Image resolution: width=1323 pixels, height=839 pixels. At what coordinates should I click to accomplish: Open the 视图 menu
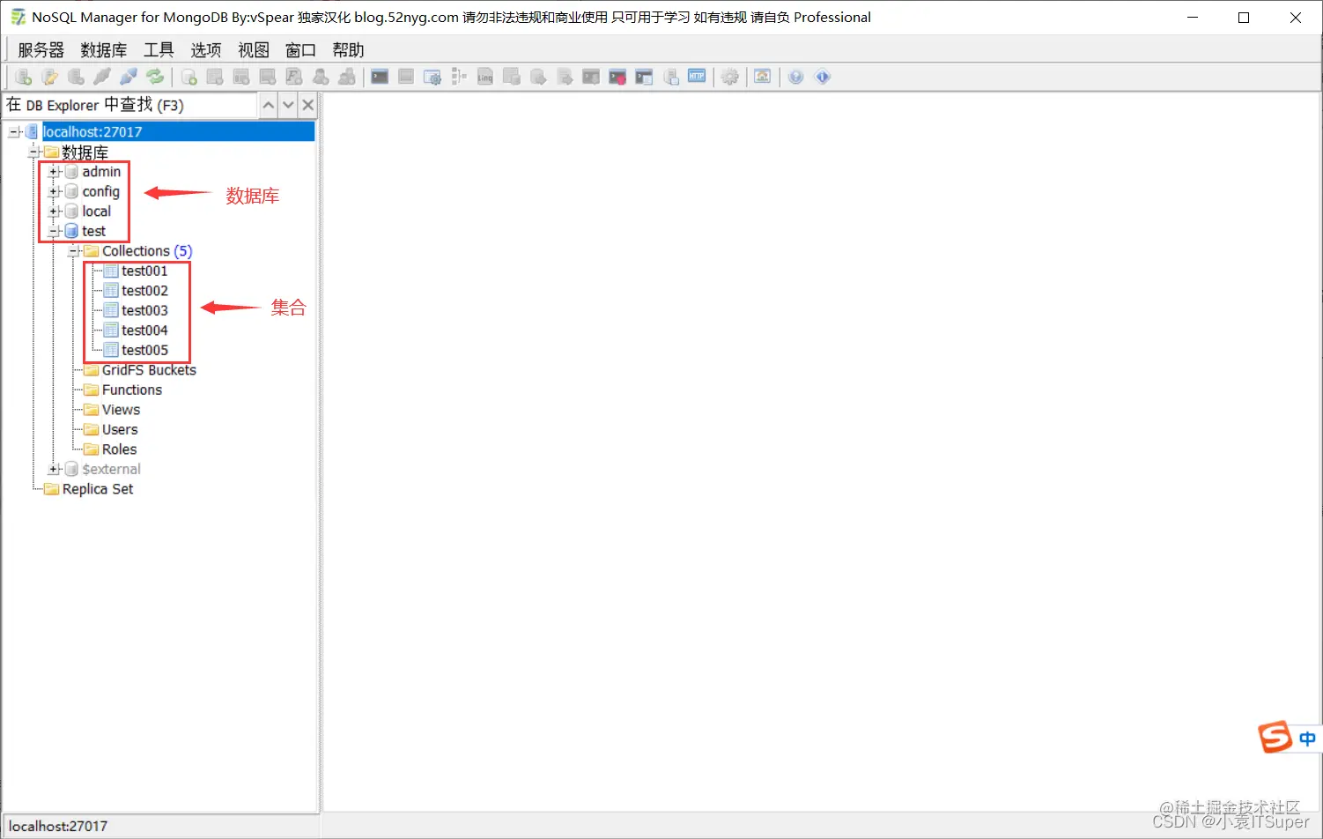(x=254, y=50)
